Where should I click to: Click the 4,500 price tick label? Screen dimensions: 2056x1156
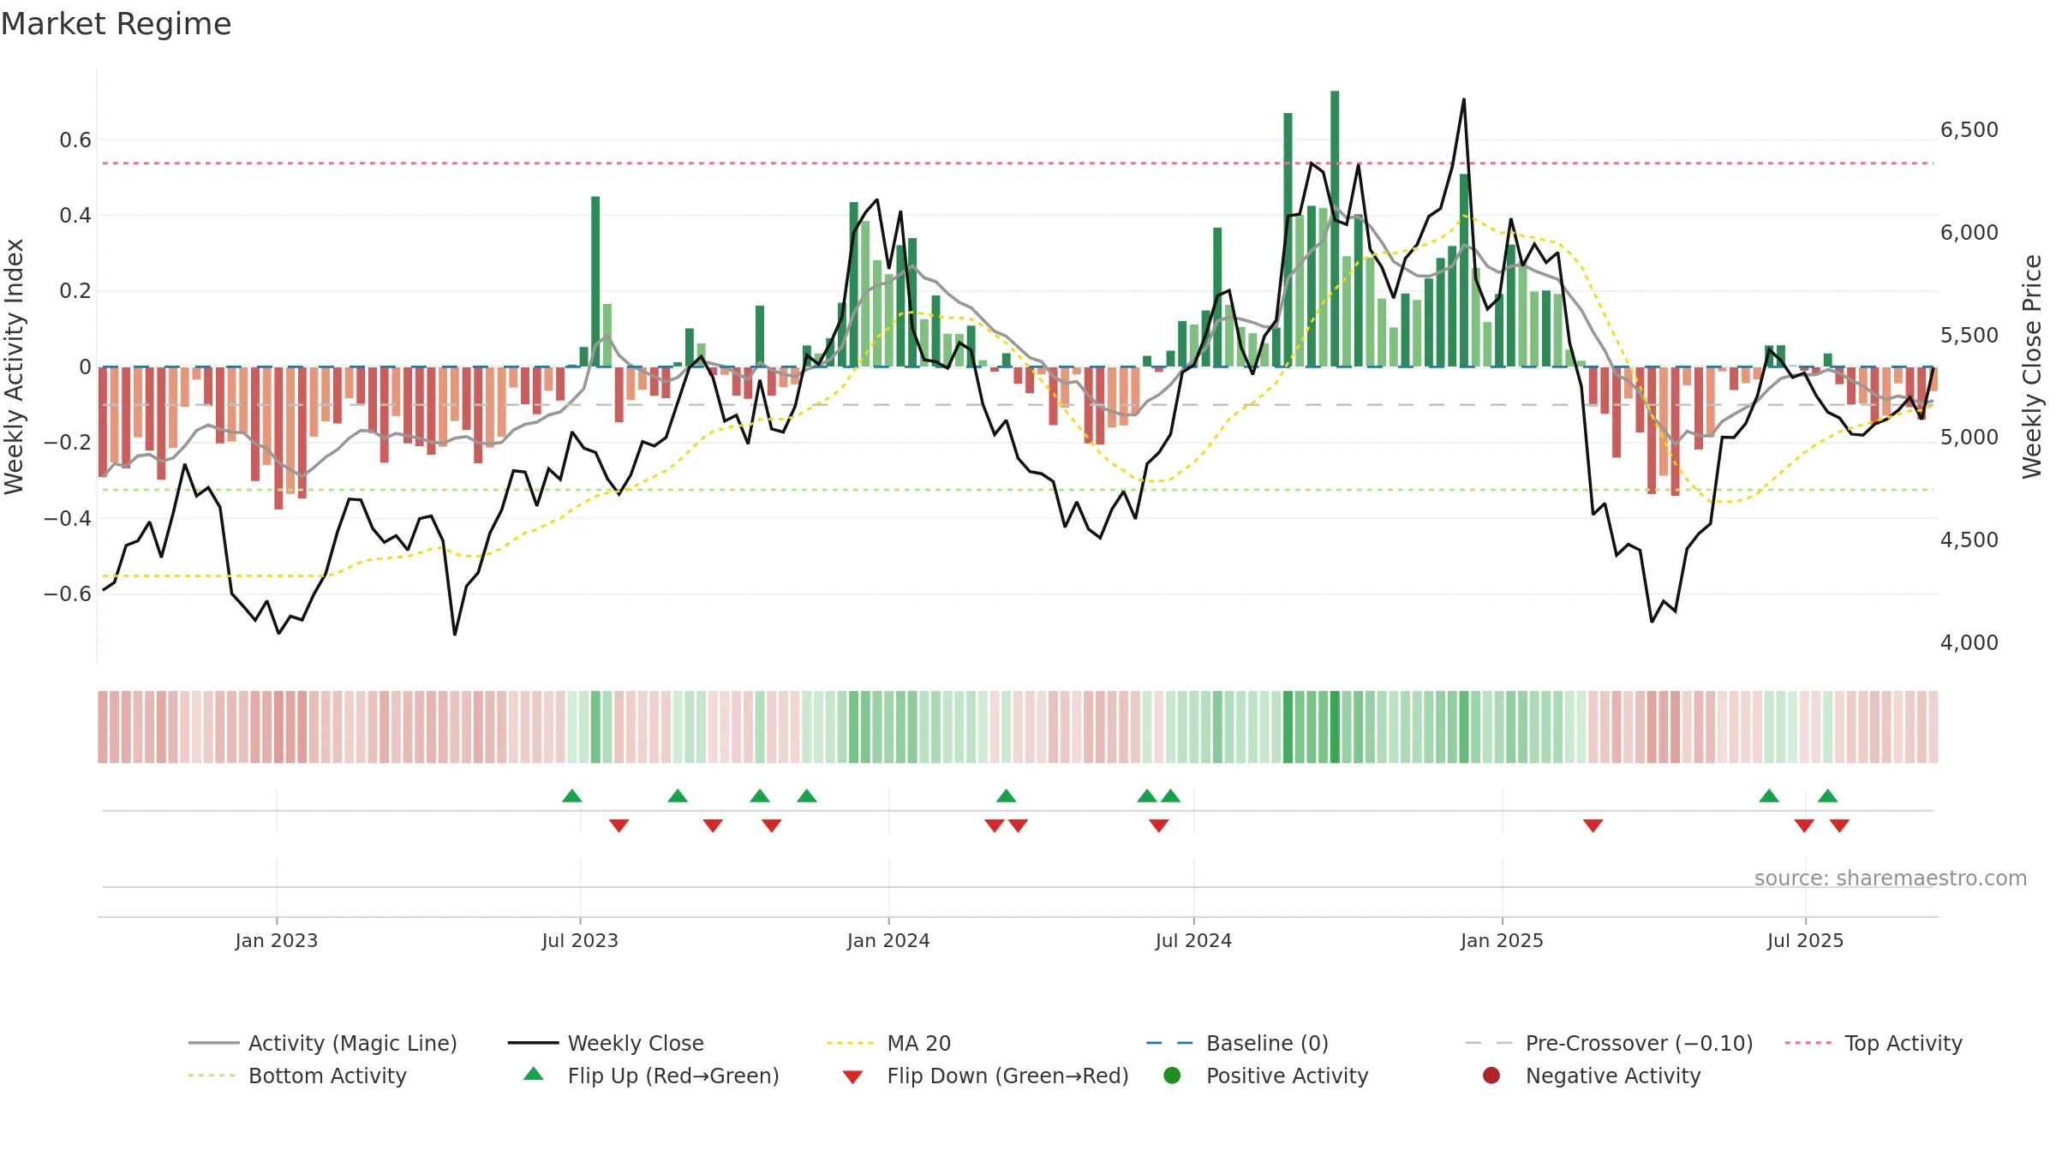[x=1969, y=540]
